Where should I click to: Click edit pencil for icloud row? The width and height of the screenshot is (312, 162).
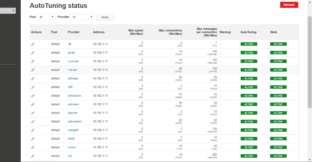click(x=33, y=147)
